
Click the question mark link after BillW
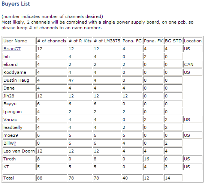click(x=15, y=143)
